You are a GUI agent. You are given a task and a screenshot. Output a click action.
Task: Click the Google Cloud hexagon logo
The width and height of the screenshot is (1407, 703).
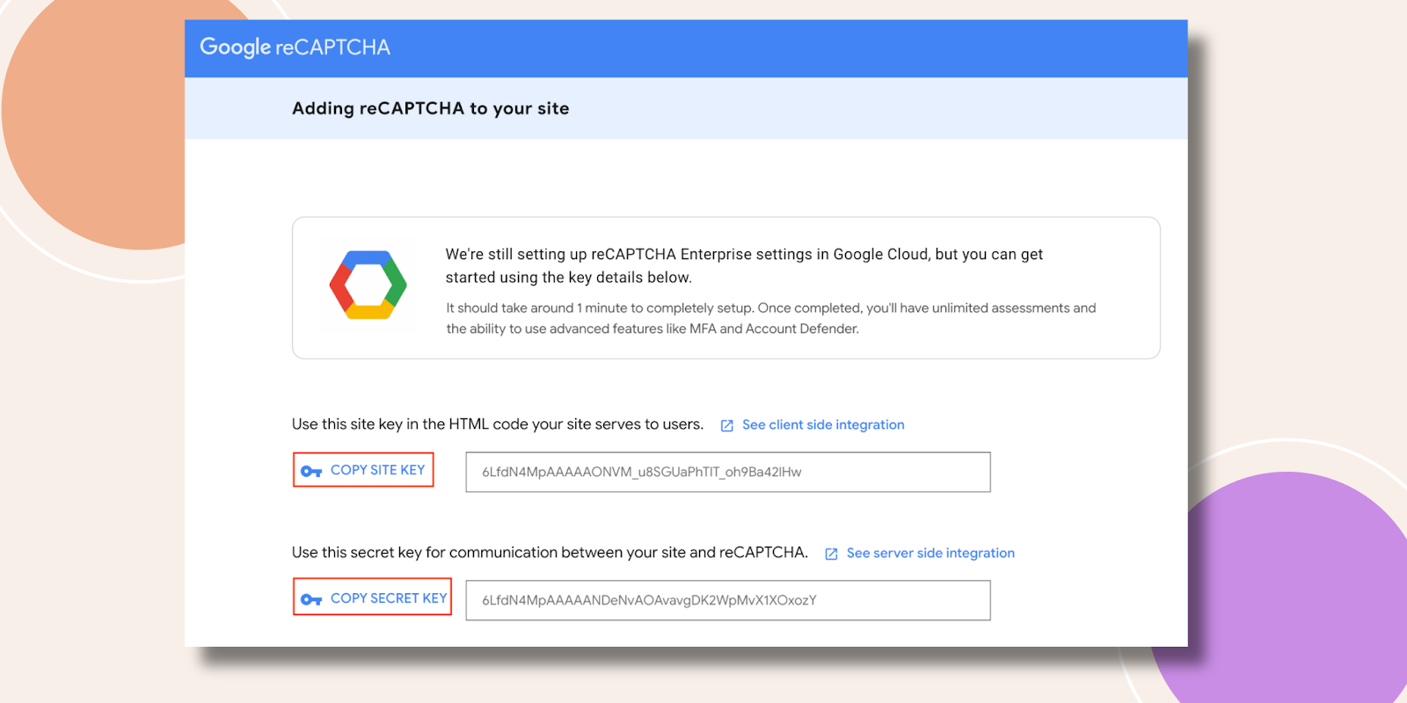point(368,286)
